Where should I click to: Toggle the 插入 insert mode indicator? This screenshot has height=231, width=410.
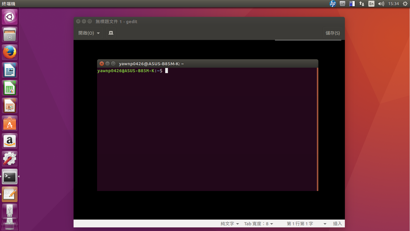pos(337,224)
